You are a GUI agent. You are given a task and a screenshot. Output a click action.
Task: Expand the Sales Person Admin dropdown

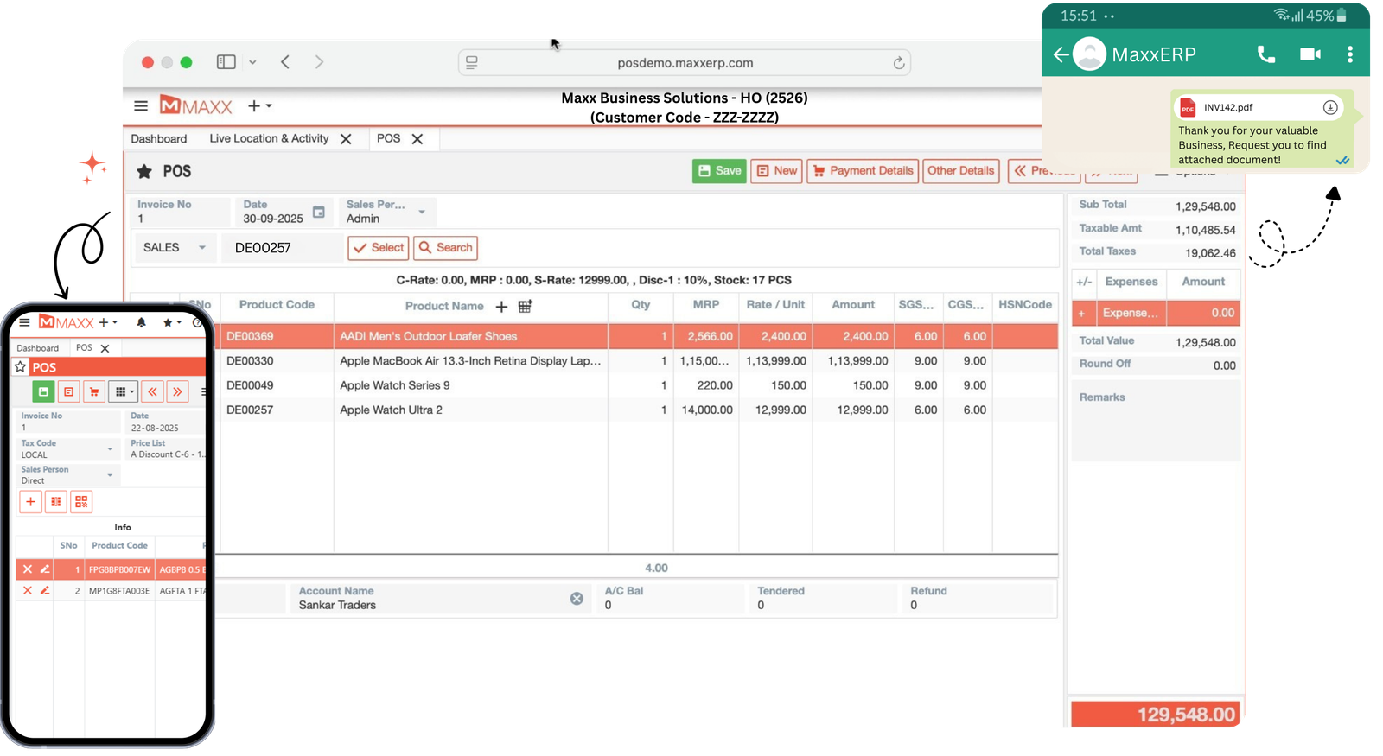click(x=422, y=212)
